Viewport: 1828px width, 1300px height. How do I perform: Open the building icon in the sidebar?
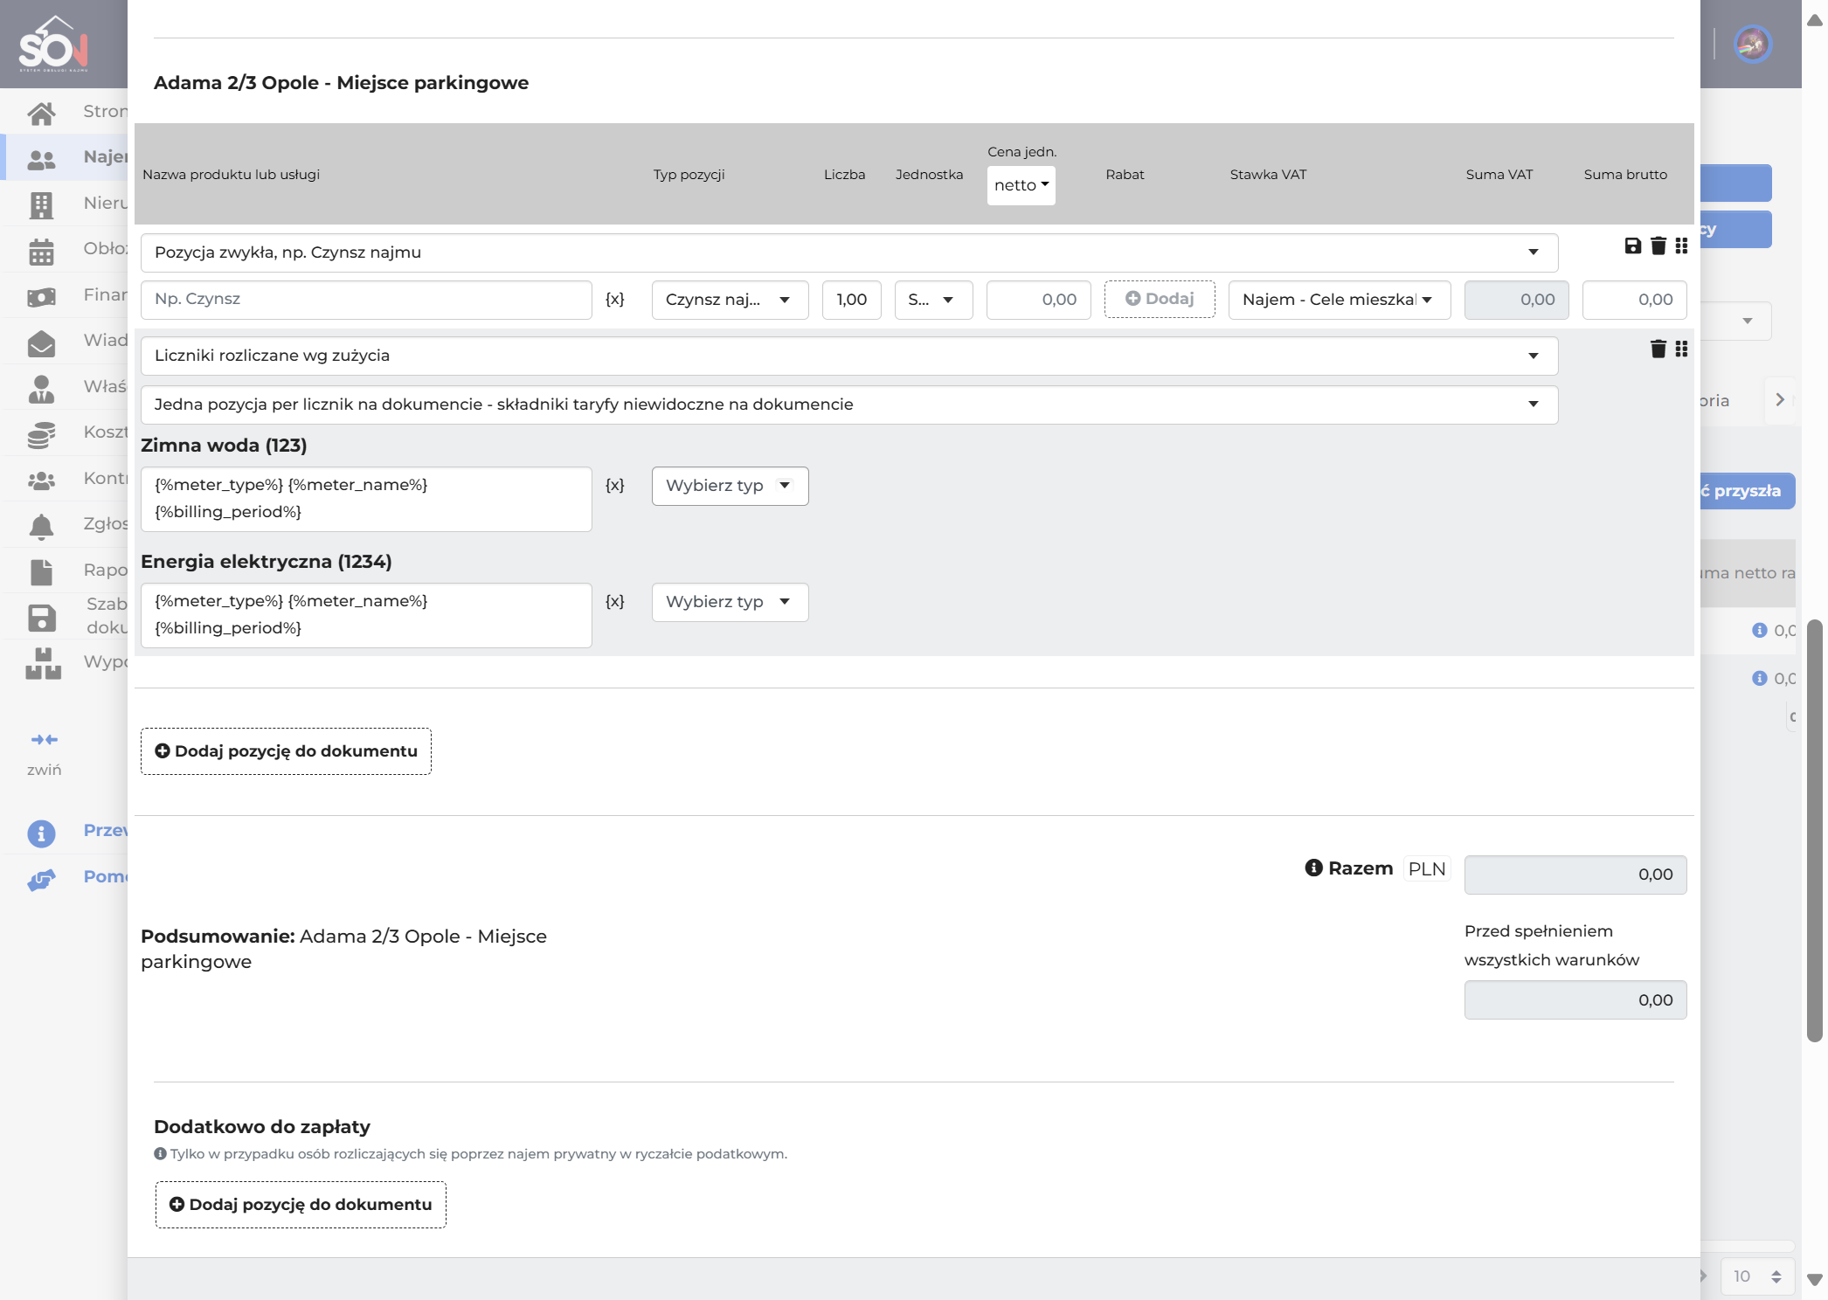coord(41,205)
